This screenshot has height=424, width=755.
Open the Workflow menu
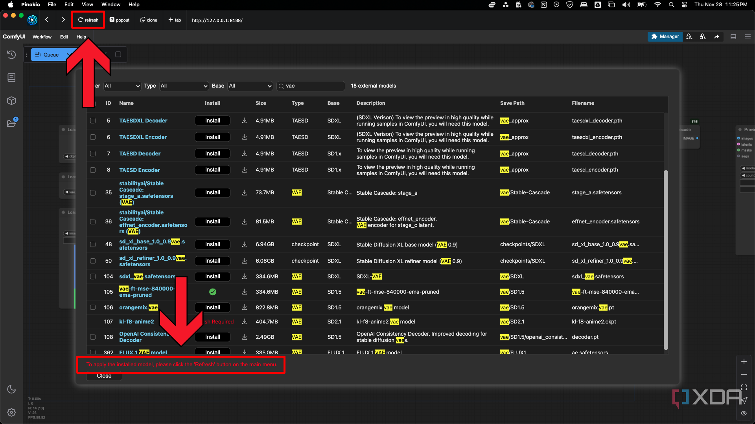click(42, 37)
